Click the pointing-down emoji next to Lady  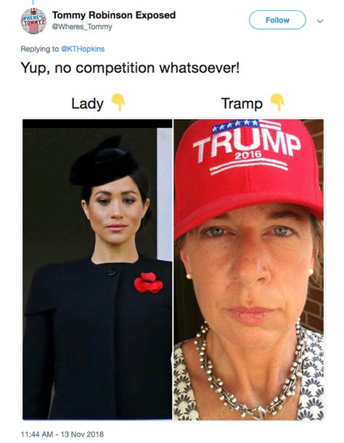[118, 102]
